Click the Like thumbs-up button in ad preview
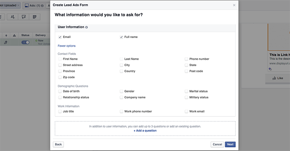 [x=278, y=78]
